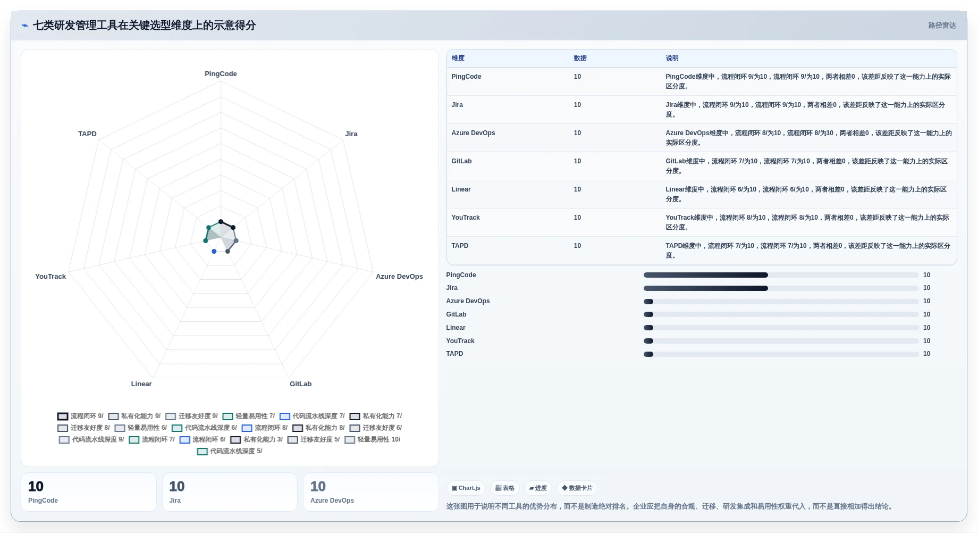Click the 私有化能力 8/ legend swatch
Viewport: 978px width, 533px height.
(297, 428)
